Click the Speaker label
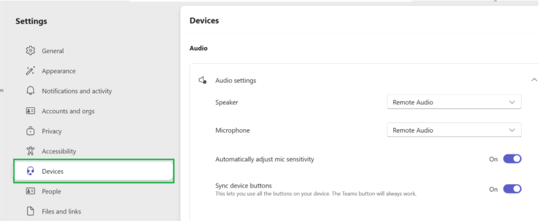Viewport: 539px width, 221px height. 226,102
